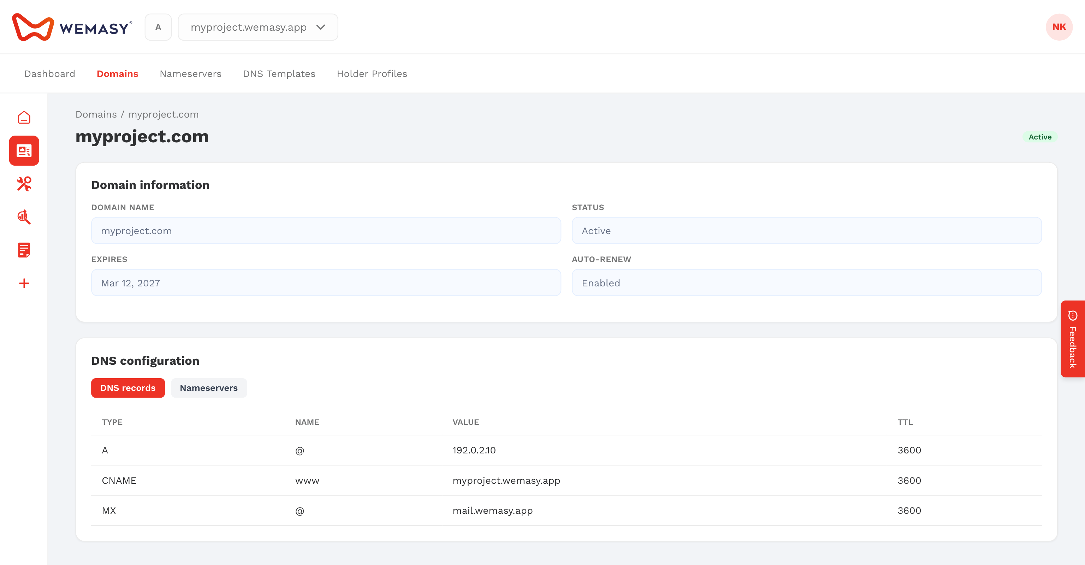Click the www record name
Viewport: 1085px width, 565px height.
click(x=307, y=480)
